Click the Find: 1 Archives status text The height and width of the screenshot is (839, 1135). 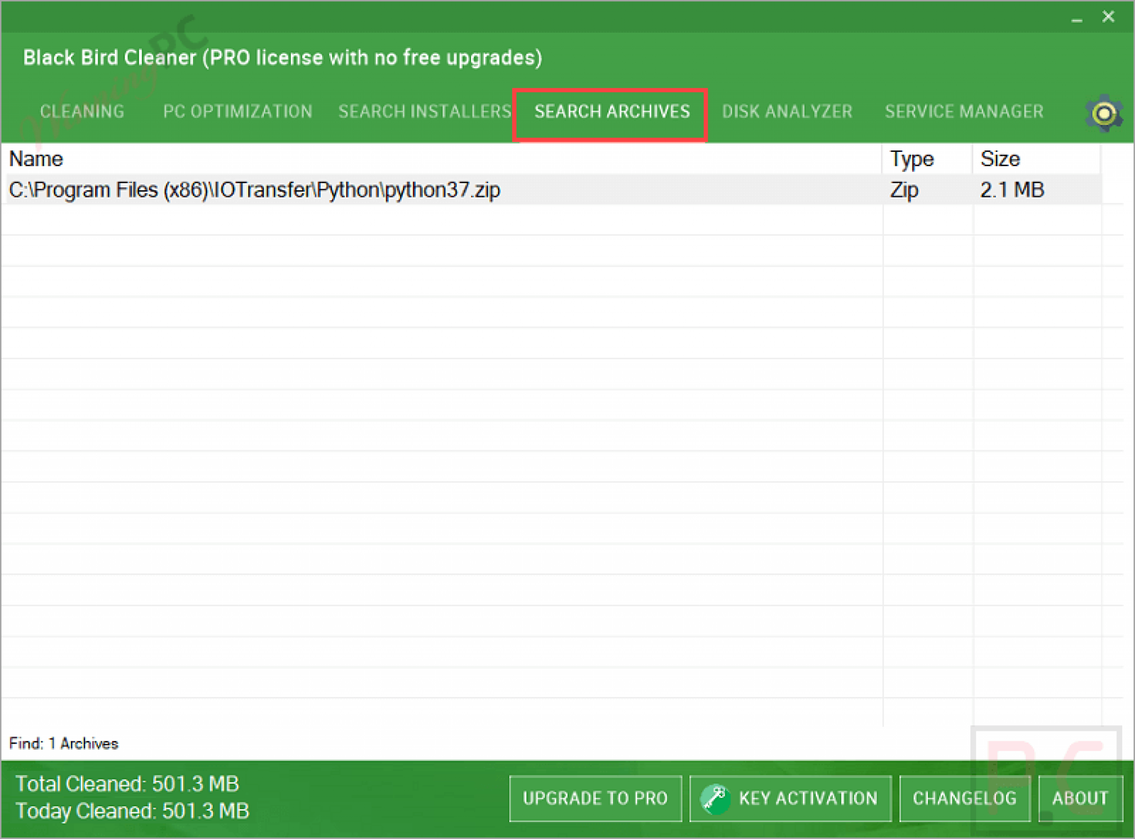click(x=64, y=744)
